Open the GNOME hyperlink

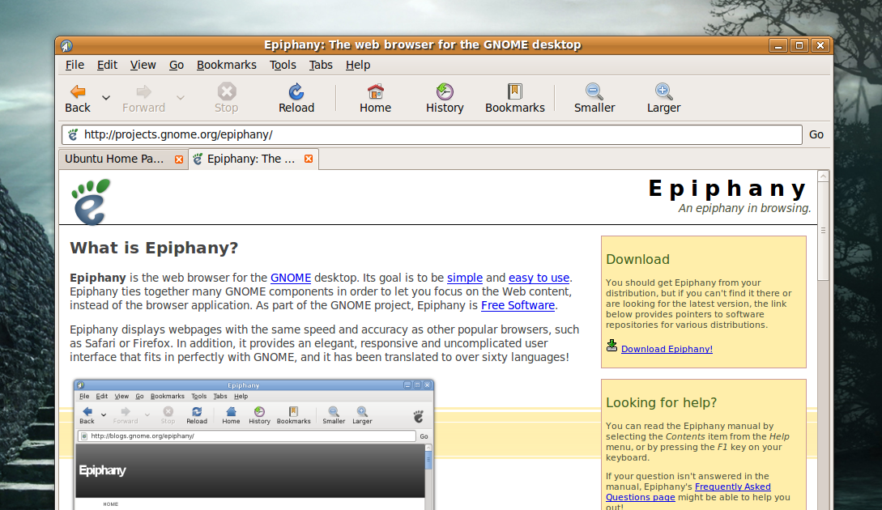[290, 278]
